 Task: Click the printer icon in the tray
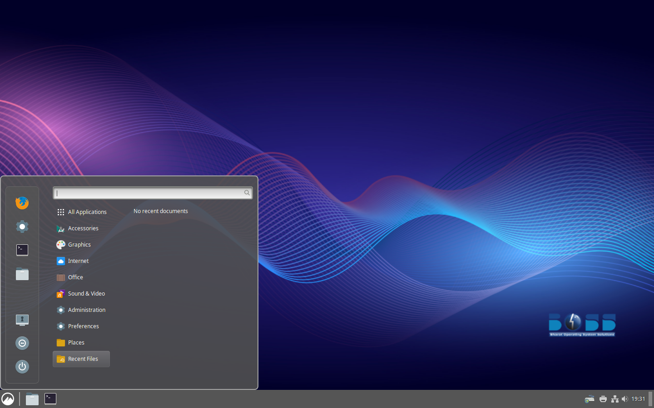click(x=603, y=399)
